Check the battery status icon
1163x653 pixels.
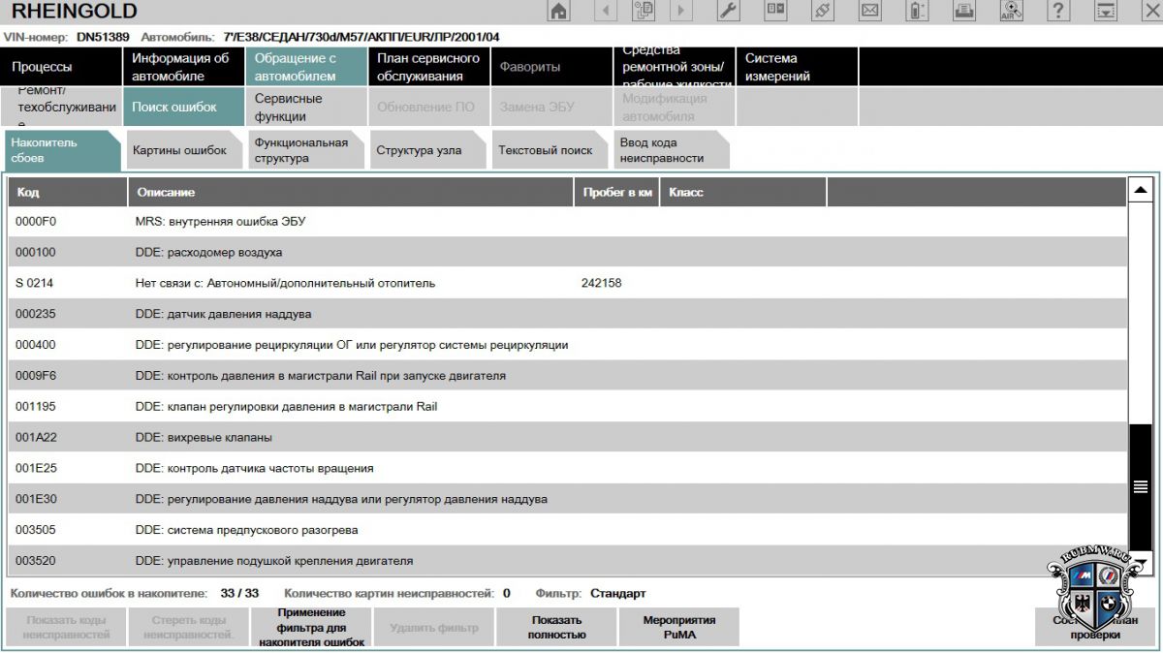pyautogui.click(x=917, y=11)
